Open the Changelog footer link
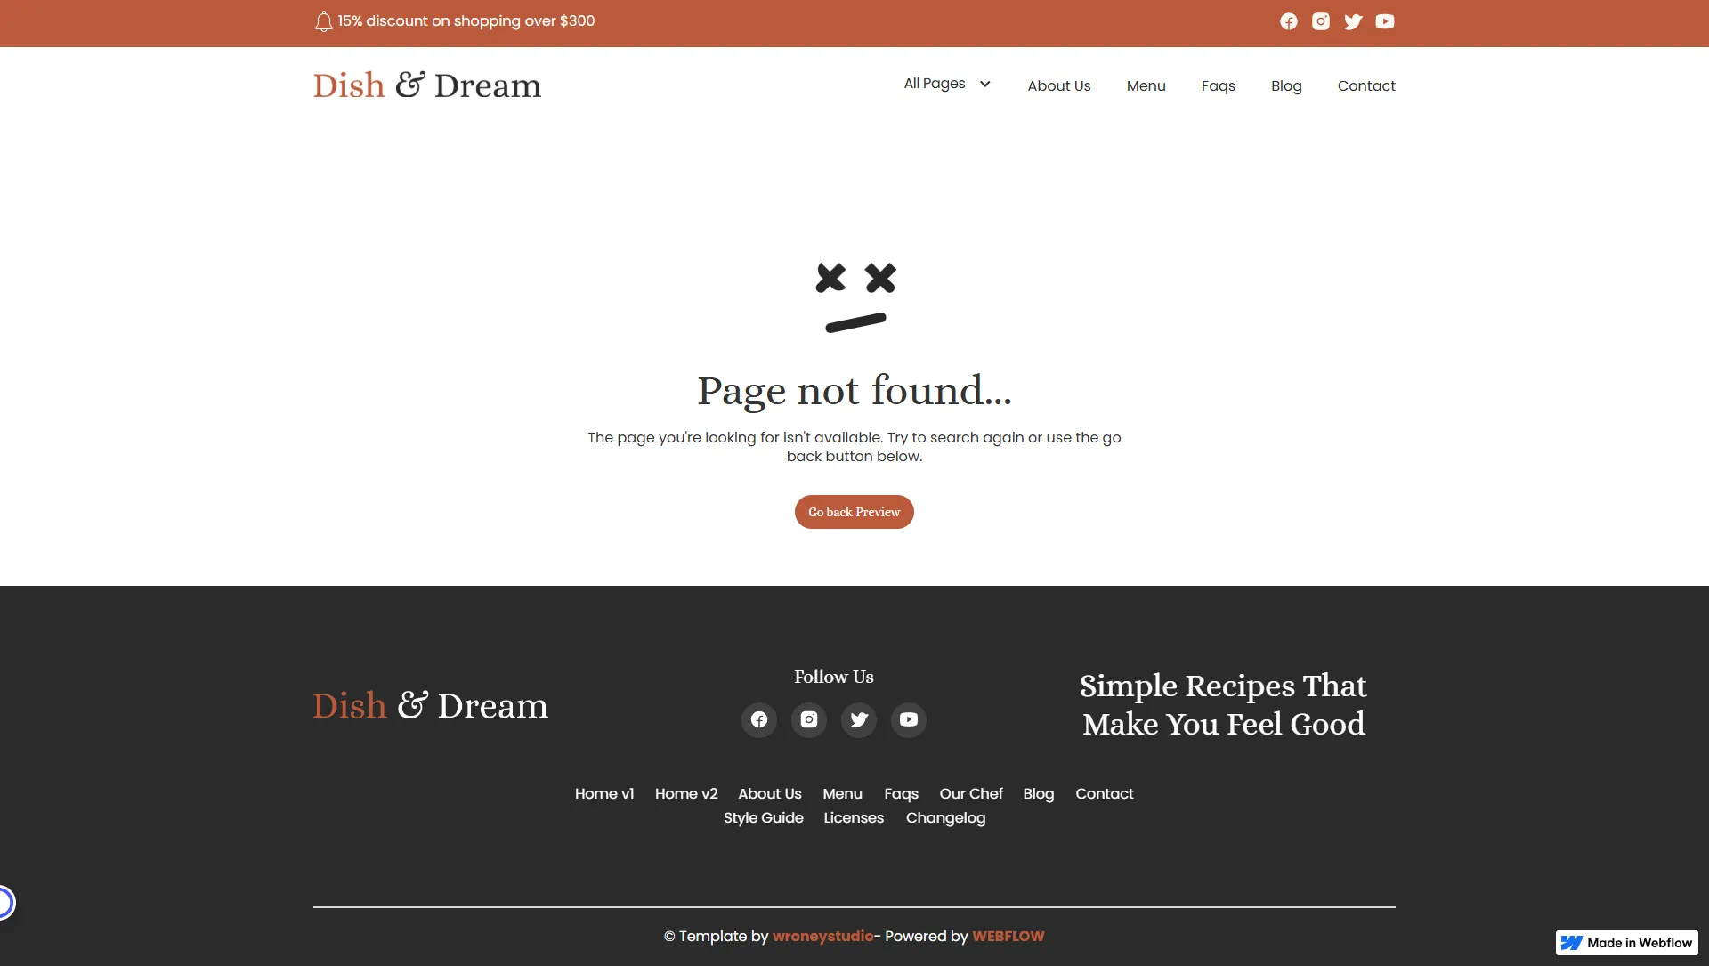 point(945,817)
